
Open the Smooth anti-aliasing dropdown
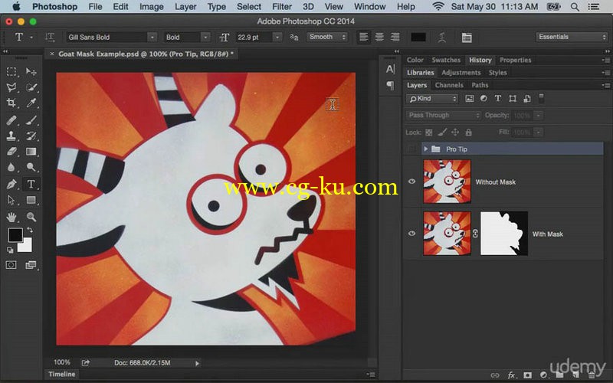pyautogui.click(x=327, y=37)
